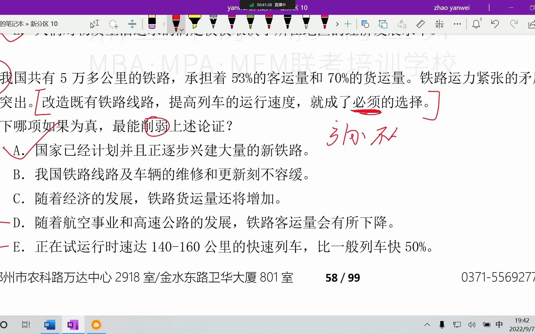Click the page number 58 / 99
Viewport: 535px width, 334px height.
[x=343, y=278]
